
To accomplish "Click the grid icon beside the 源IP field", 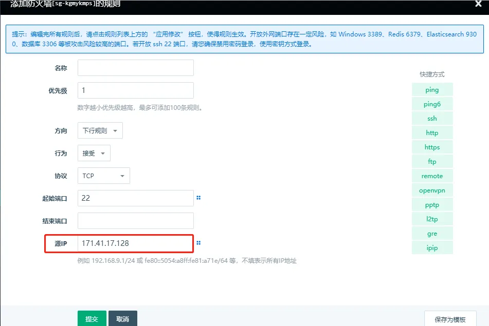I will [x=198, y=242].
